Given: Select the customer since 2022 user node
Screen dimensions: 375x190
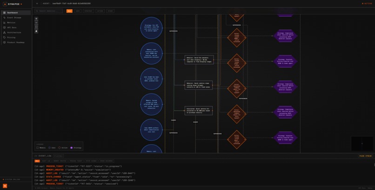Looking at the screenshot, I should point(151,79).
